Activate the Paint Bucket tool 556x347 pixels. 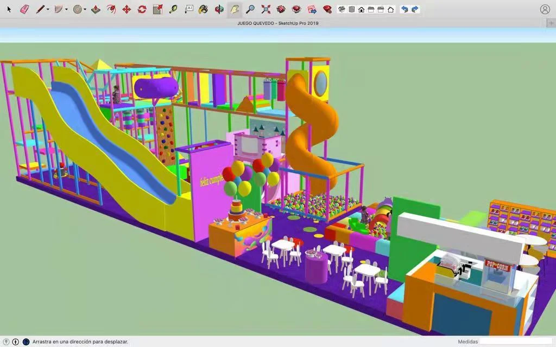point(203,10)
